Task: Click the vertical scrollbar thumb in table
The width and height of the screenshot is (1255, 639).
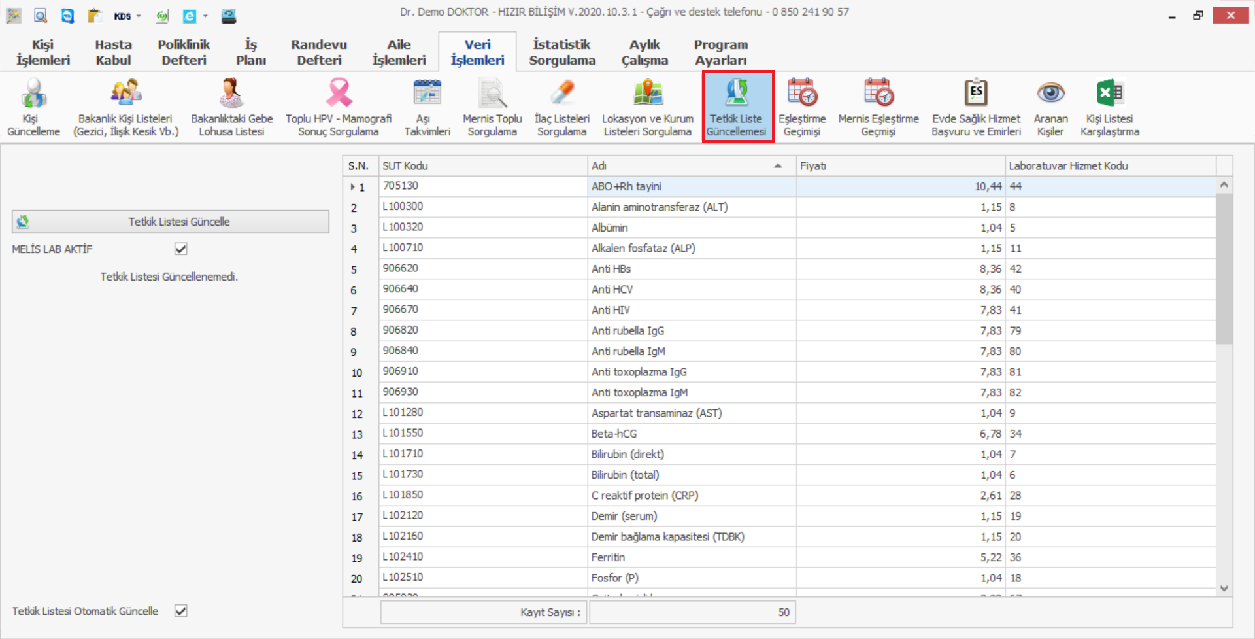Action: pyautogui.click(x=1224, y=268)
